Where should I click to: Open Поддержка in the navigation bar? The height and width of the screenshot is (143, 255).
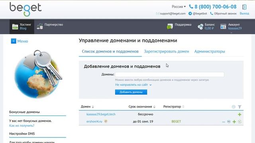pyautogui.click(x=183, y=25)
